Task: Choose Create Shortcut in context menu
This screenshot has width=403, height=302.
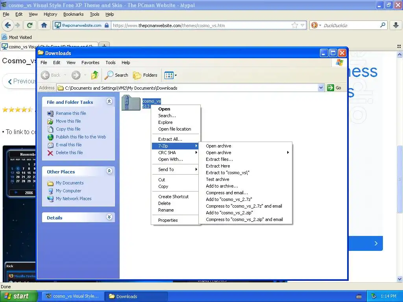Action: pos(175,197)
